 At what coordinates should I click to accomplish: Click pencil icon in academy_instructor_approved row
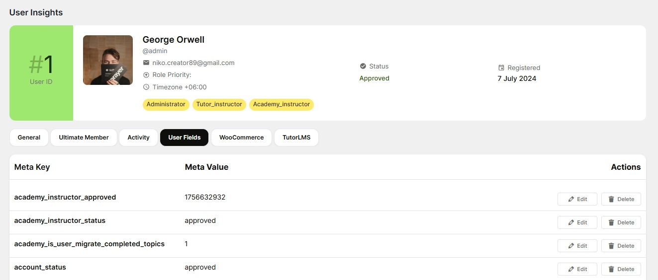571,199
